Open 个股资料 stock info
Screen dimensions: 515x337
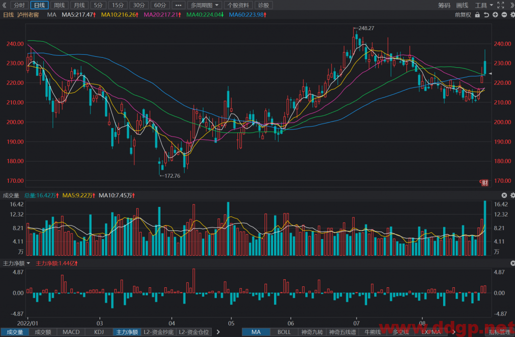coord(238,5)
